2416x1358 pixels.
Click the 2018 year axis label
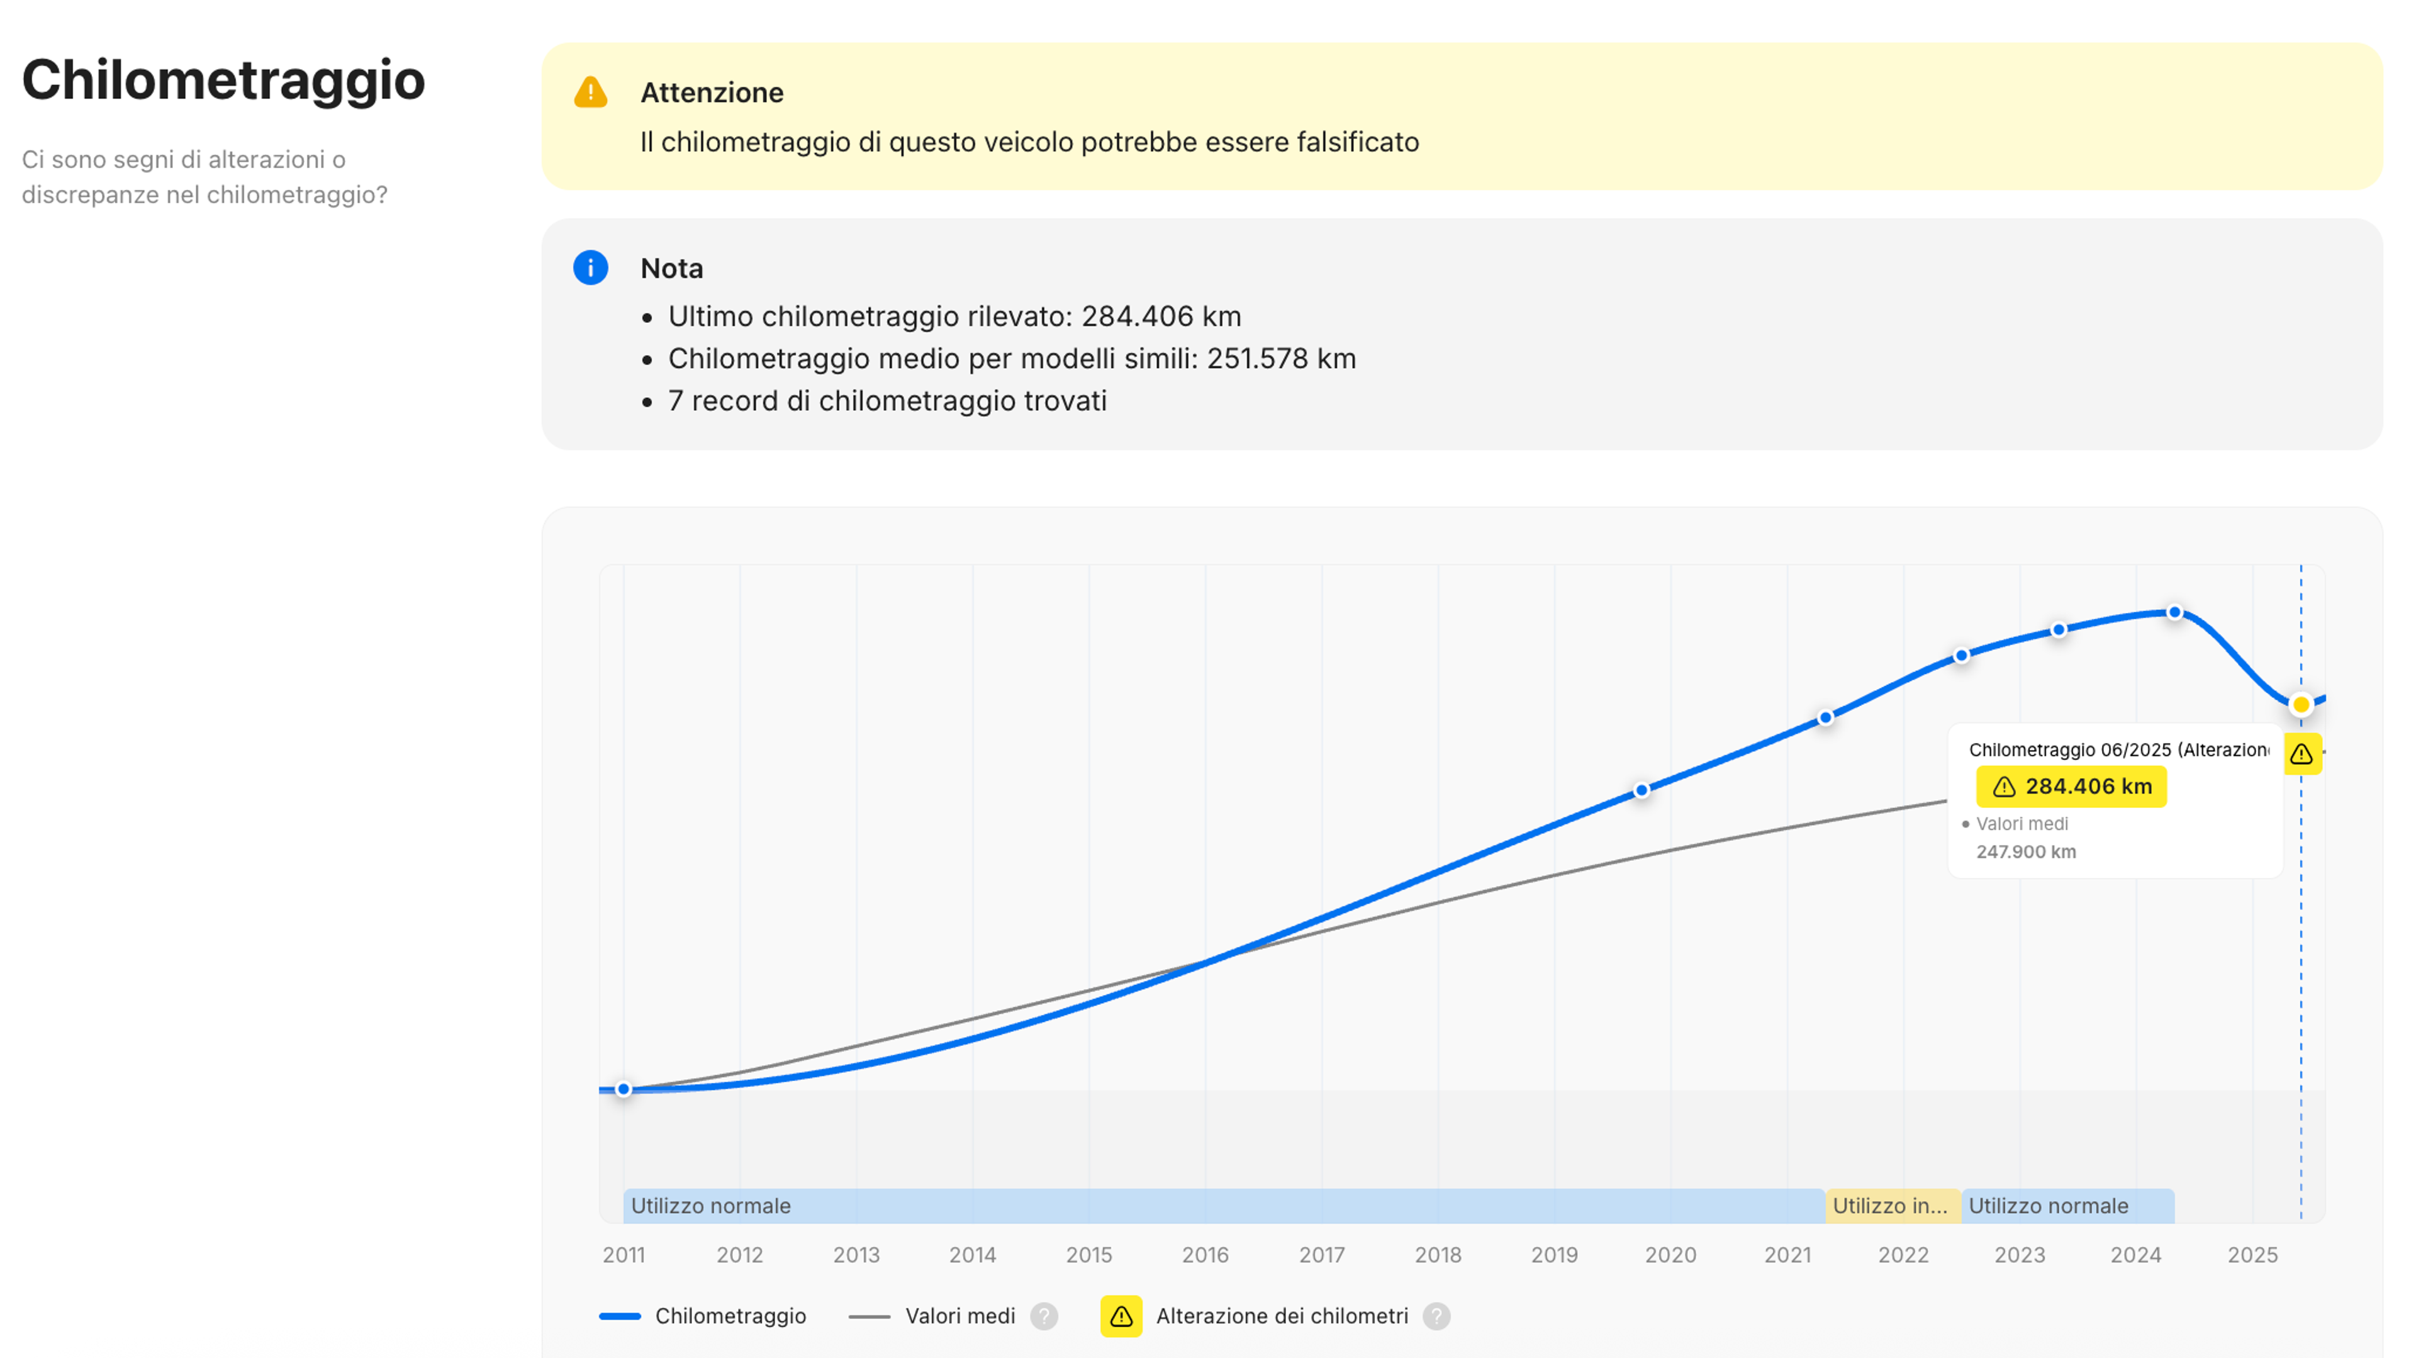click(1437, 1255)
